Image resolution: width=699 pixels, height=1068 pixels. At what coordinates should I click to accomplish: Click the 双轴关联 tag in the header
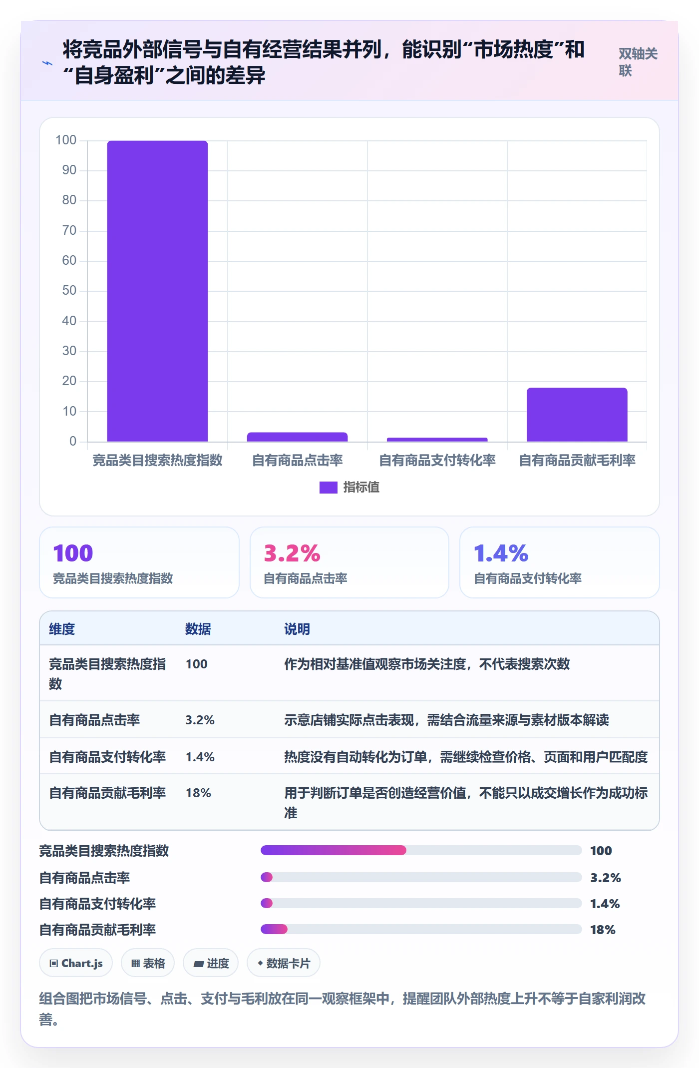click(x=638, y=62)
